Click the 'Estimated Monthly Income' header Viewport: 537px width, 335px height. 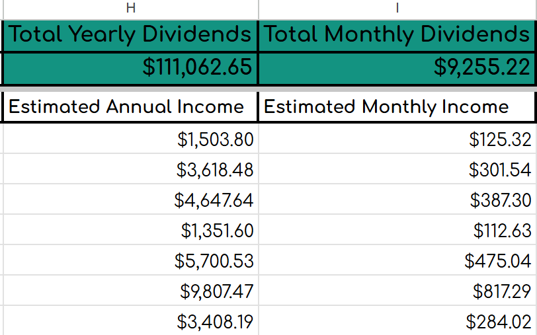397,106
